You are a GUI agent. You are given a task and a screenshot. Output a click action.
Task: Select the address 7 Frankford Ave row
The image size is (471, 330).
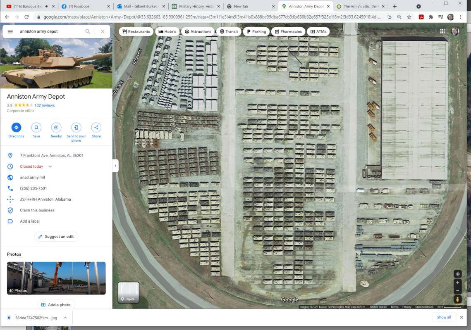click(x=56, y=155)
